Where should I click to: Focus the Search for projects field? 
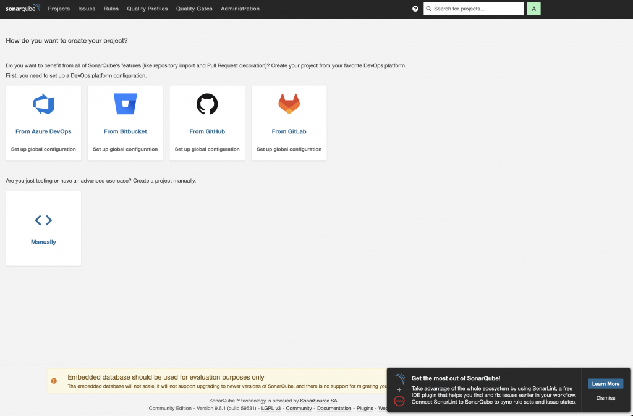pos(474,9)
